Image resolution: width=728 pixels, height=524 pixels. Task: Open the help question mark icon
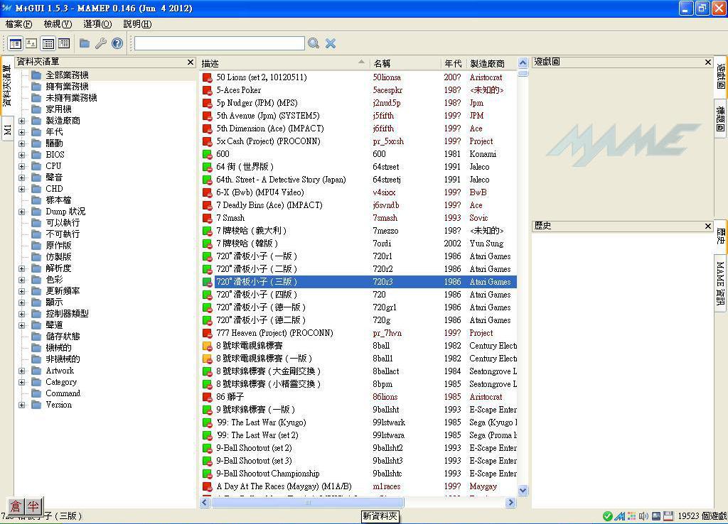(117, 44)
